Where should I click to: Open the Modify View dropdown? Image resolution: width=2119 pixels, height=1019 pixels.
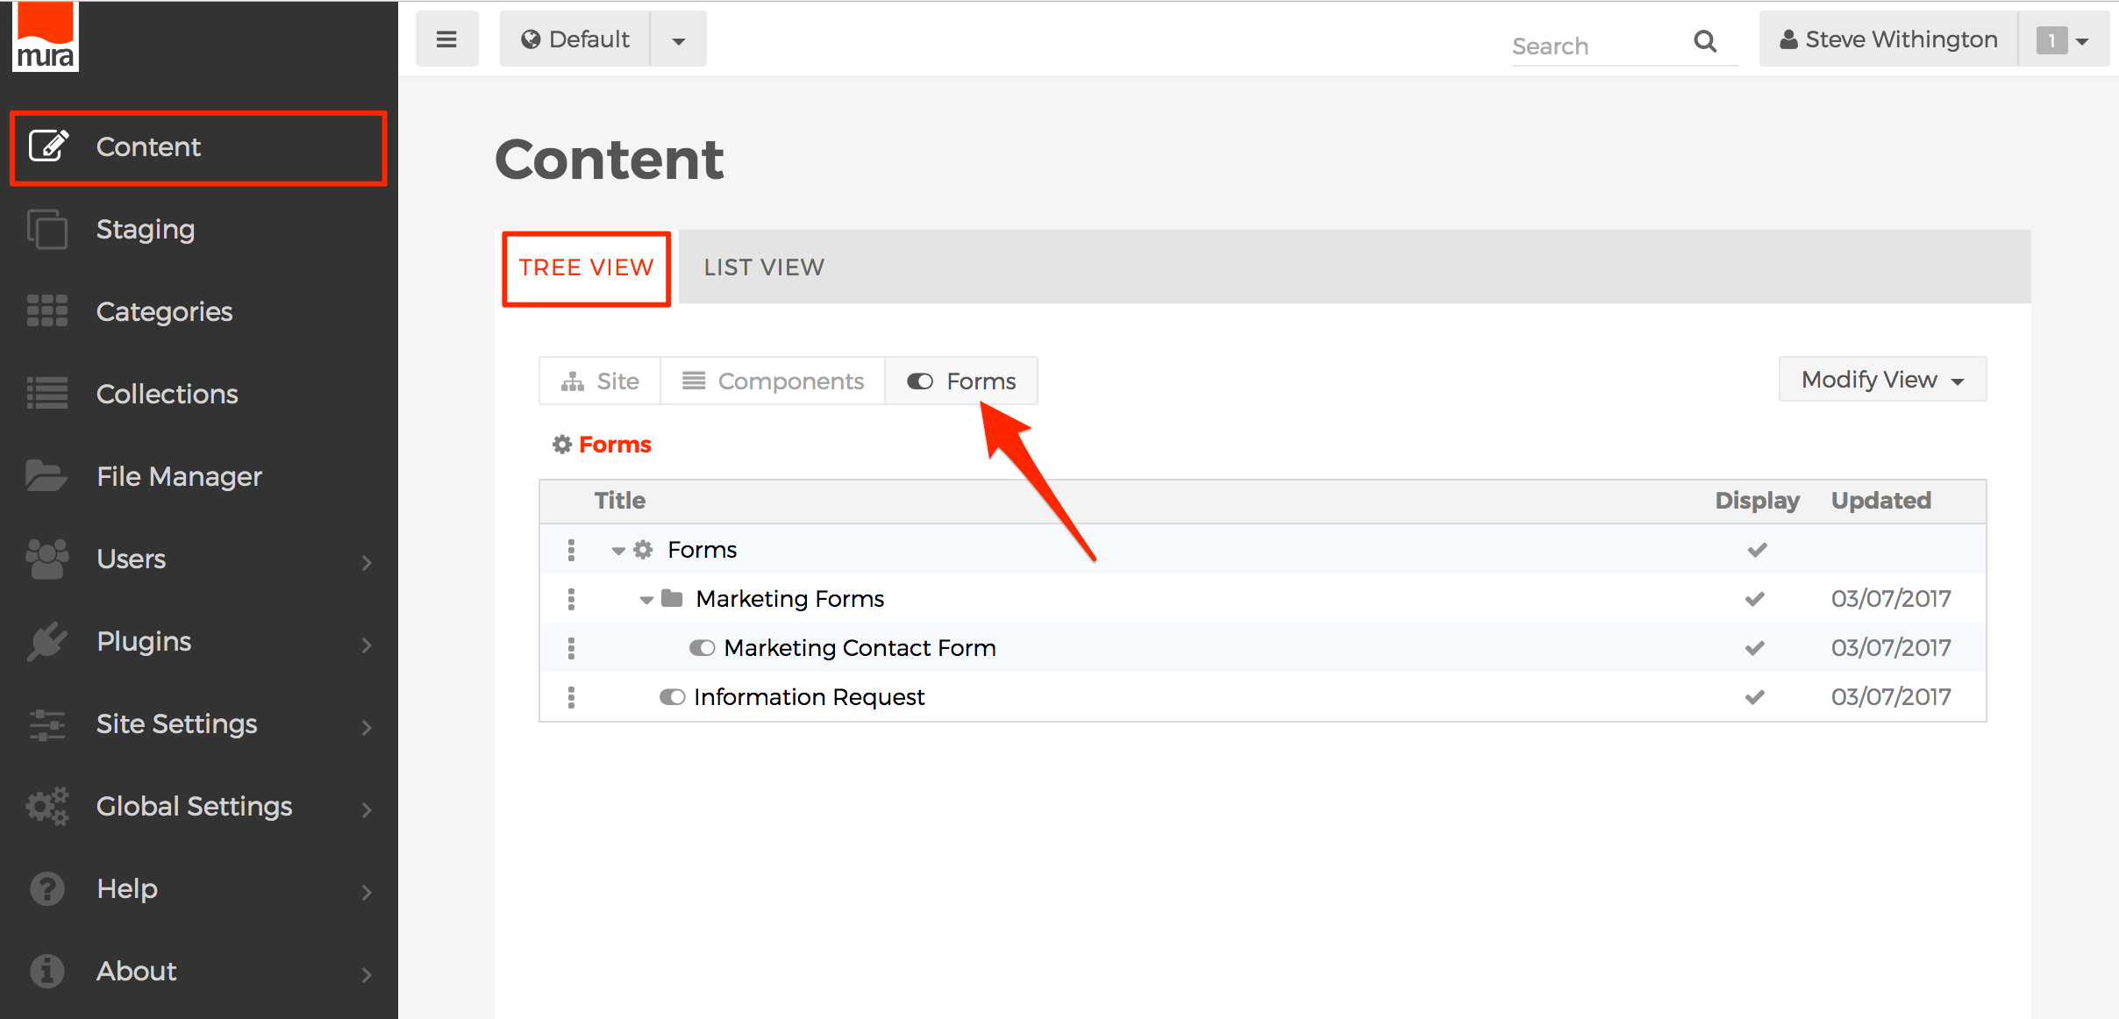tap(1881, 380)
